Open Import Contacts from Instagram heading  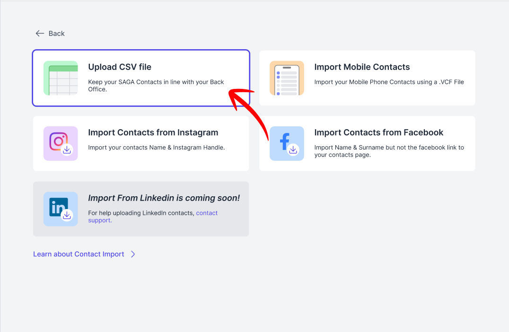click(153, 132)
